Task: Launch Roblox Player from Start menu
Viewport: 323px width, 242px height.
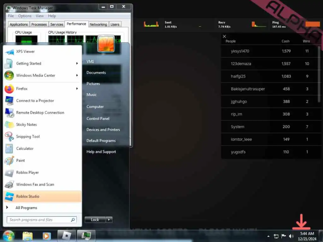Action: click(42, 172)
